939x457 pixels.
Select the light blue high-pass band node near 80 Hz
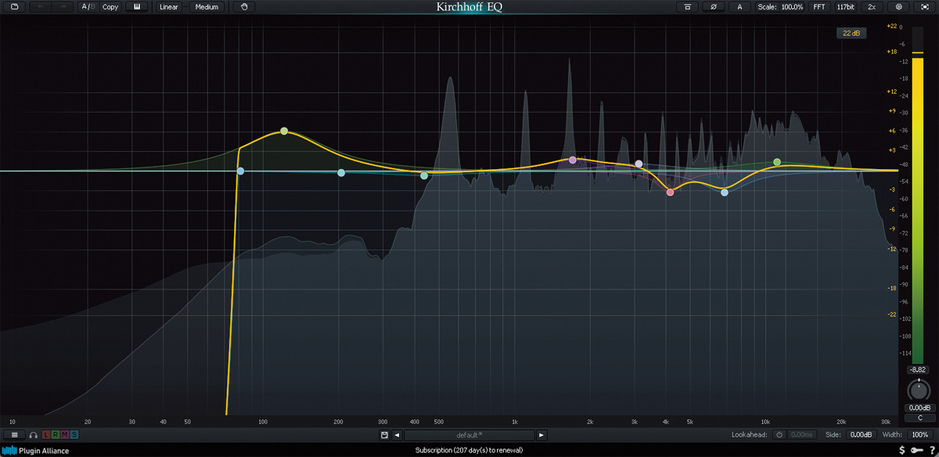pos(240,171)
